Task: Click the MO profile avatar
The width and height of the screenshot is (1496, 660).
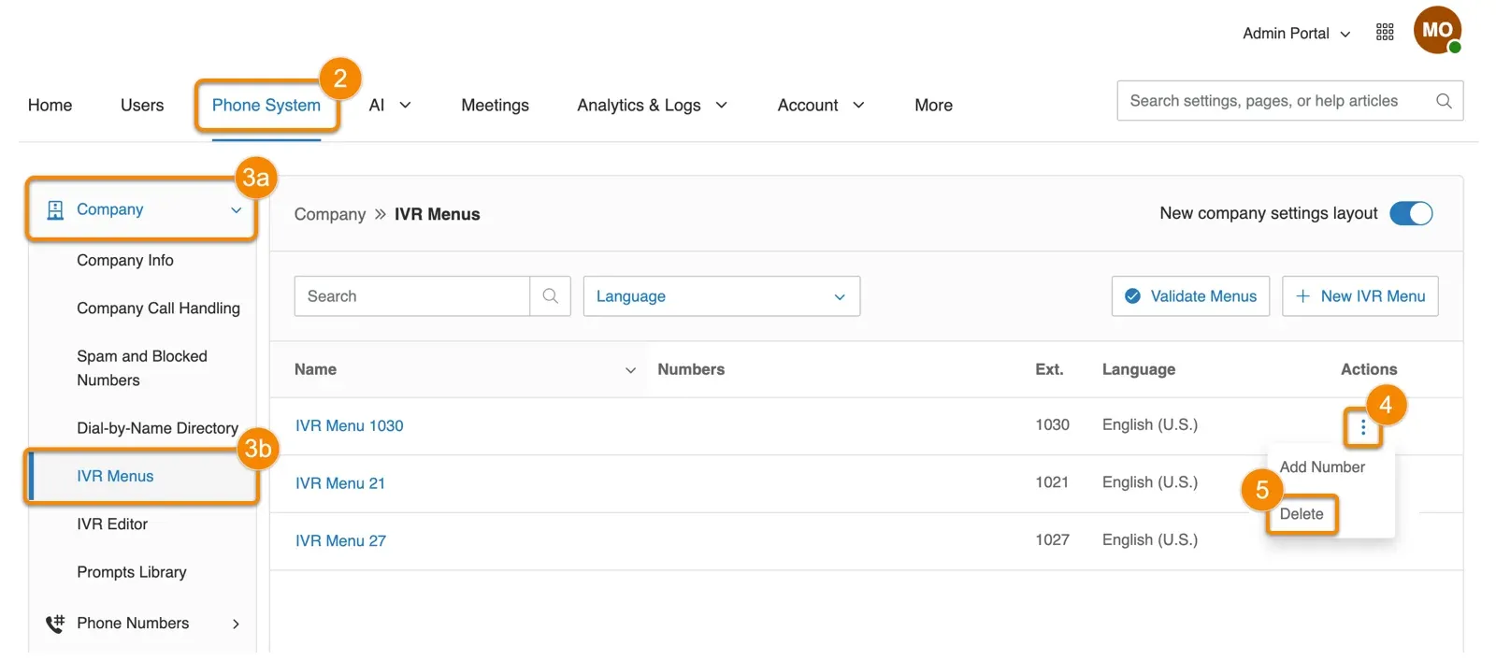Action: click(1437, 30)
